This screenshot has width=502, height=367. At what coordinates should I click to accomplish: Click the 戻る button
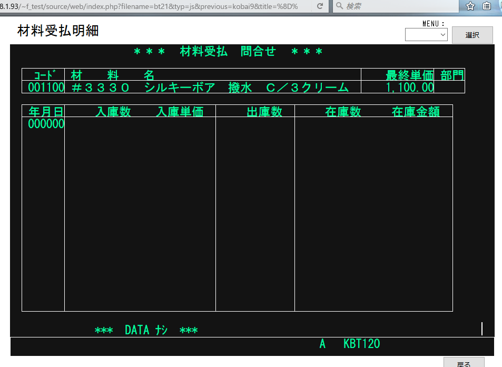(x=464, y=363)
